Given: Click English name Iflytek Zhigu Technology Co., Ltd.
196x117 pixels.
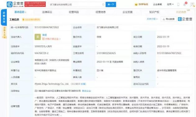Looking at the screenshot, I should point(52,84).
